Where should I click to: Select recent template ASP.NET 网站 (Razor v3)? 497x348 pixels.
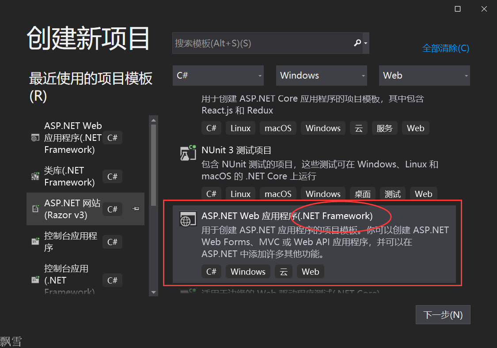point(86,209)
